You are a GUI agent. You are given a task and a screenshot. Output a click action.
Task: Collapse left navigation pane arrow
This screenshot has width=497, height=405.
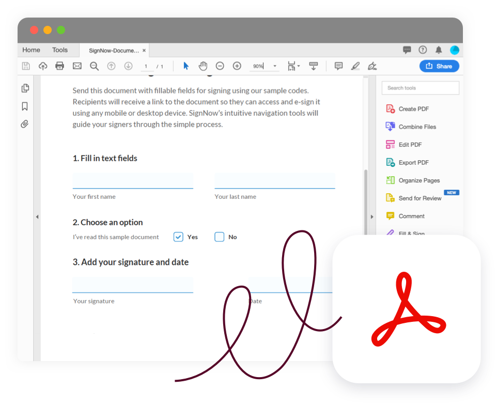(37, 217)
